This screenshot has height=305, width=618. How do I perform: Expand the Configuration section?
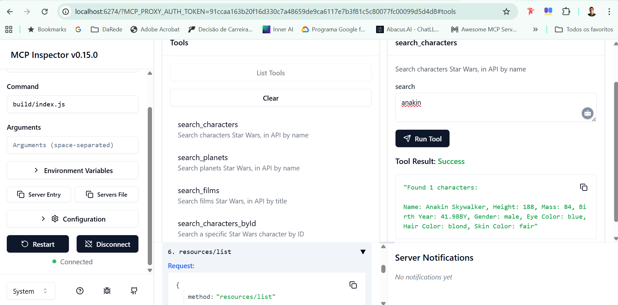click(72, 219)
